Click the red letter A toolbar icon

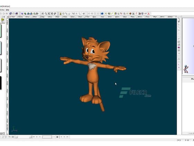click(149, 14)
